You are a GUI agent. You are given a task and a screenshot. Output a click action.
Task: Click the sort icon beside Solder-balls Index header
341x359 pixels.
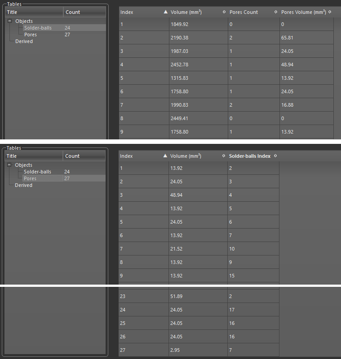click(275, 156)
